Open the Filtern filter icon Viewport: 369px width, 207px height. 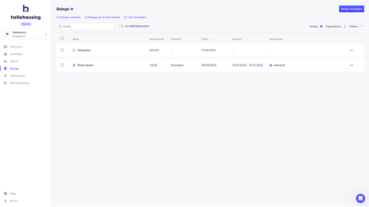pos(362,27)
